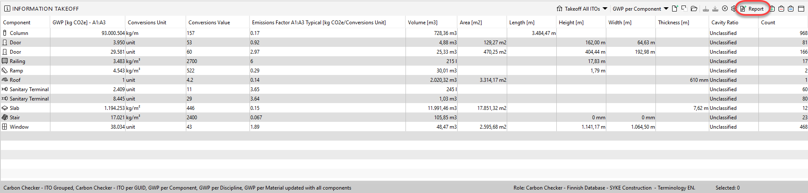Remove from selection basket (red minus icon)
The image size is (808, 193).
[781, 9]
